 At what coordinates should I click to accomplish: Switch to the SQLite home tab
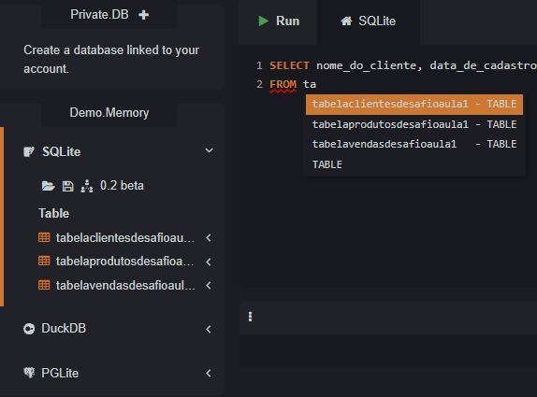click(369, 21)
